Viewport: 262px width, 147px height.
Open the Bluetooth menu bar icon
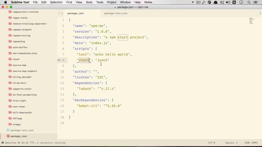coord(222,2)
